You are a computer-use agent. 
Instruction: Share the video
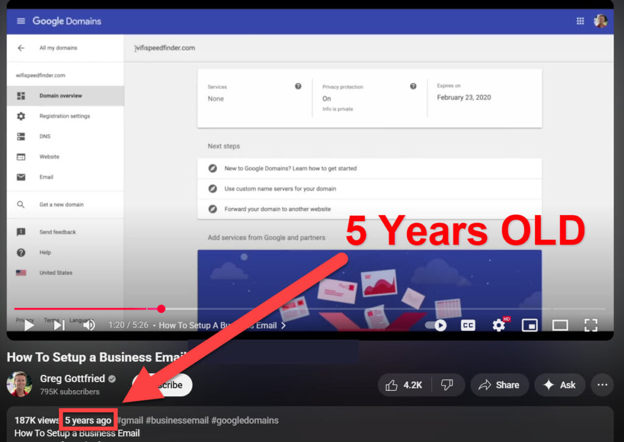[x=500, y=385]
